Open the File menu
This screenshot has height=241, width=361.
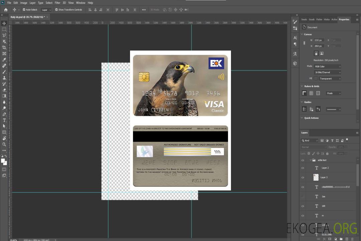pyautogui.click(x=9, y=3)
